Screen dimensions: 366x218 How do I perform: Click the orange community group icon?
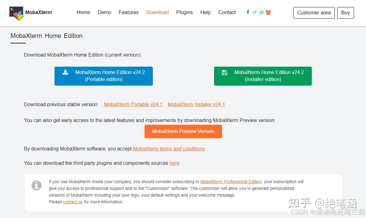click(x=268, y=12)
